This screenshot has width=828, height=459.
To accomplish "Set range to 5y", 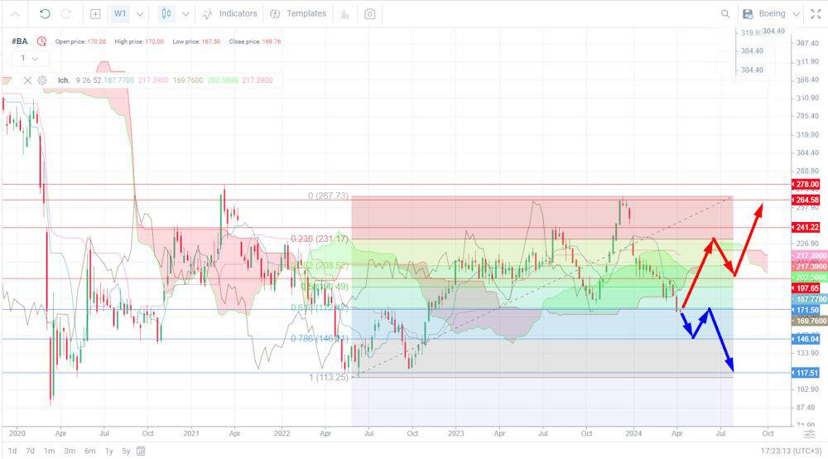I will (x=126, y=451).
